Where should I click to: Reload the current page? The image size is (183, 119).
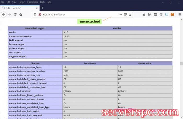[15, 14]
